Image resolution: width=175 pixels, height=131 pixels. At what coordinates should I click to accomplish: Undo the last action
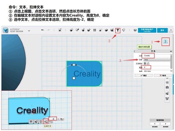pos(43,30)
